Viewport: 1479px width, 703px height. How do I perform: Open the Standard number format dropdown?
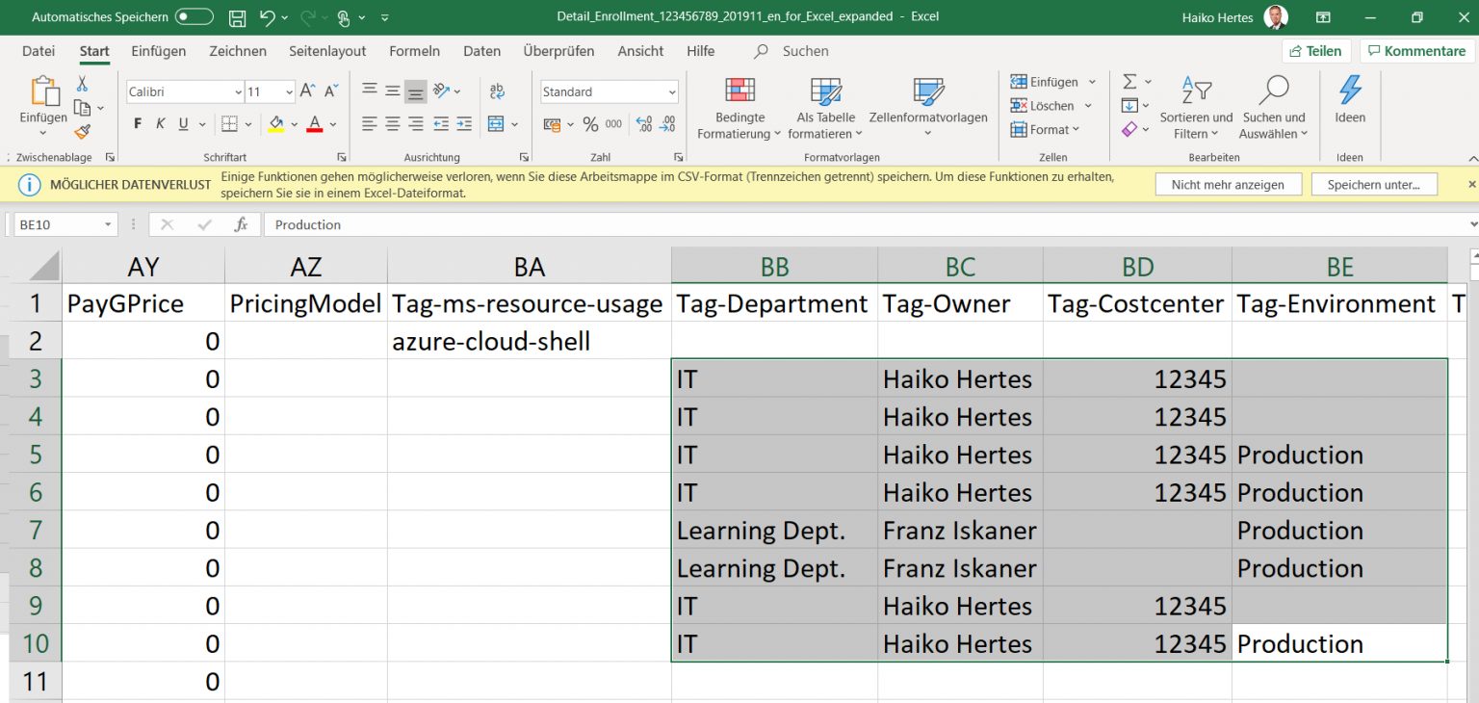point(672,92)
